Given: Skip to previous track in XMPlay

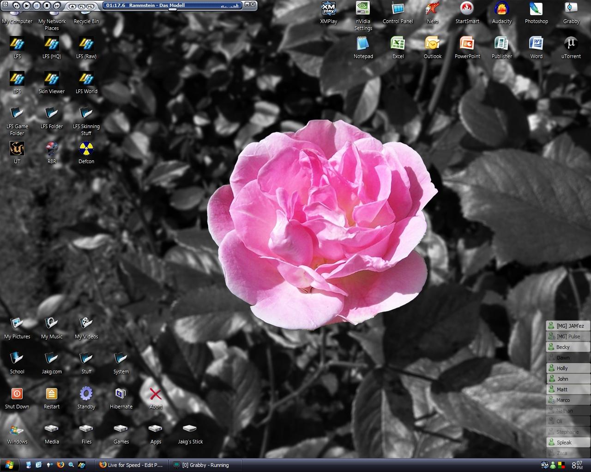Looking at the screenshot, I should [17, 6].
